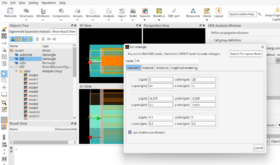Screen dimensions: 280x165
Task: Click the Result View horizontal scrollbar
Action: tap(40, 142)
